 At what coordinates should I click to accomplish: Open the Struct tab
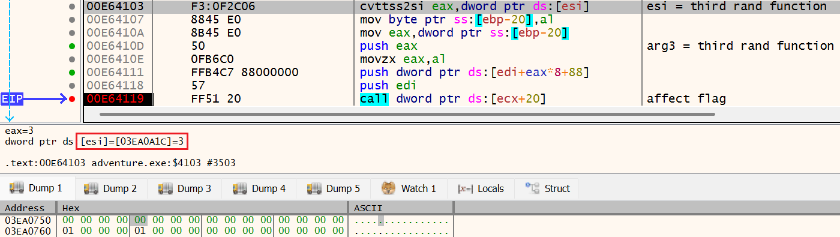click(548, 188)
